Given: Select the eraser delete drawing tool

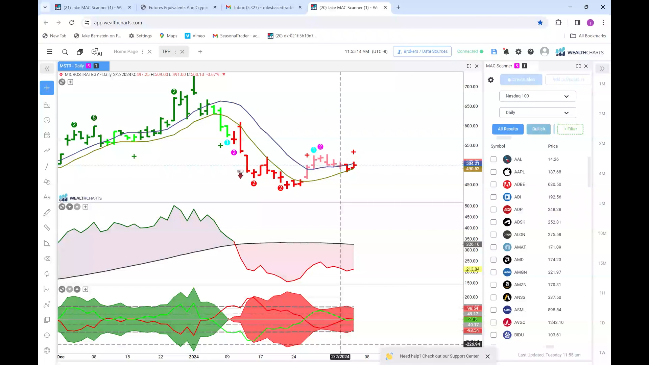Looking at the screenshot, I should pyautogui.click(x=47, y=259).
